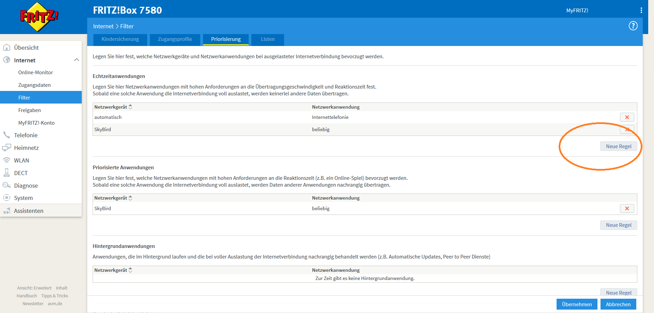
Task: Switch to the Kindersicherung tab
Action: pos(120,39)
